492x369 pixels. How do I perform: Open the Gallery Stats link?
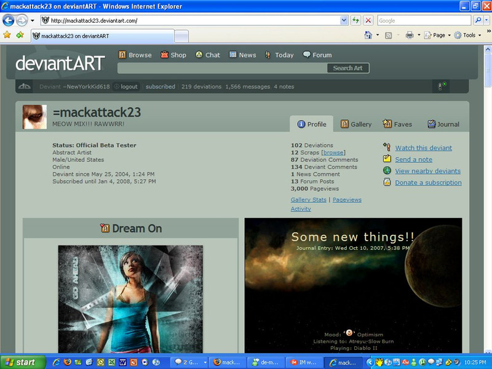[x=309, y=199]
